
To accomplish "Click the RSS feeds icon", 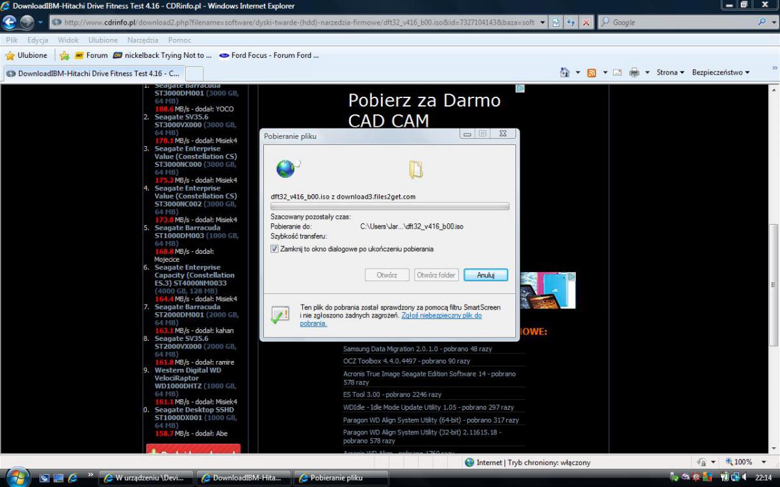I will pos(591,72).
